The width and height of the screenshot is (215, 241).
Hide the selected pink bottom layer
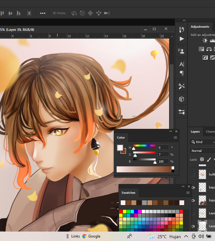[193, 226]
